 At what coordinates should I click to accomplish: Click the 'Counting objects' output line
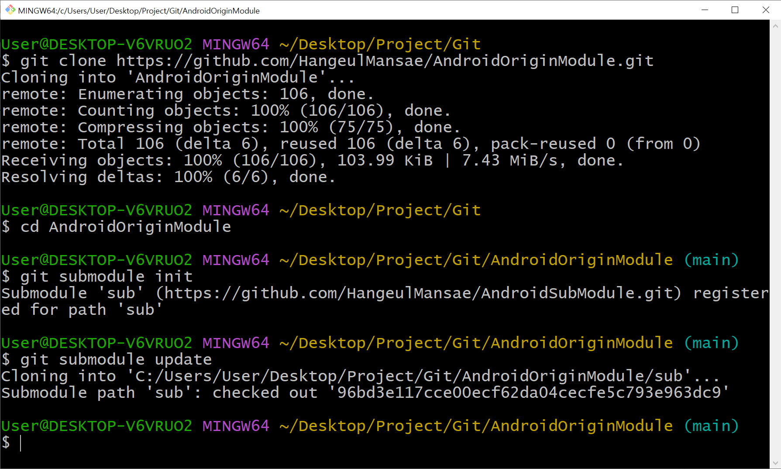226,110
